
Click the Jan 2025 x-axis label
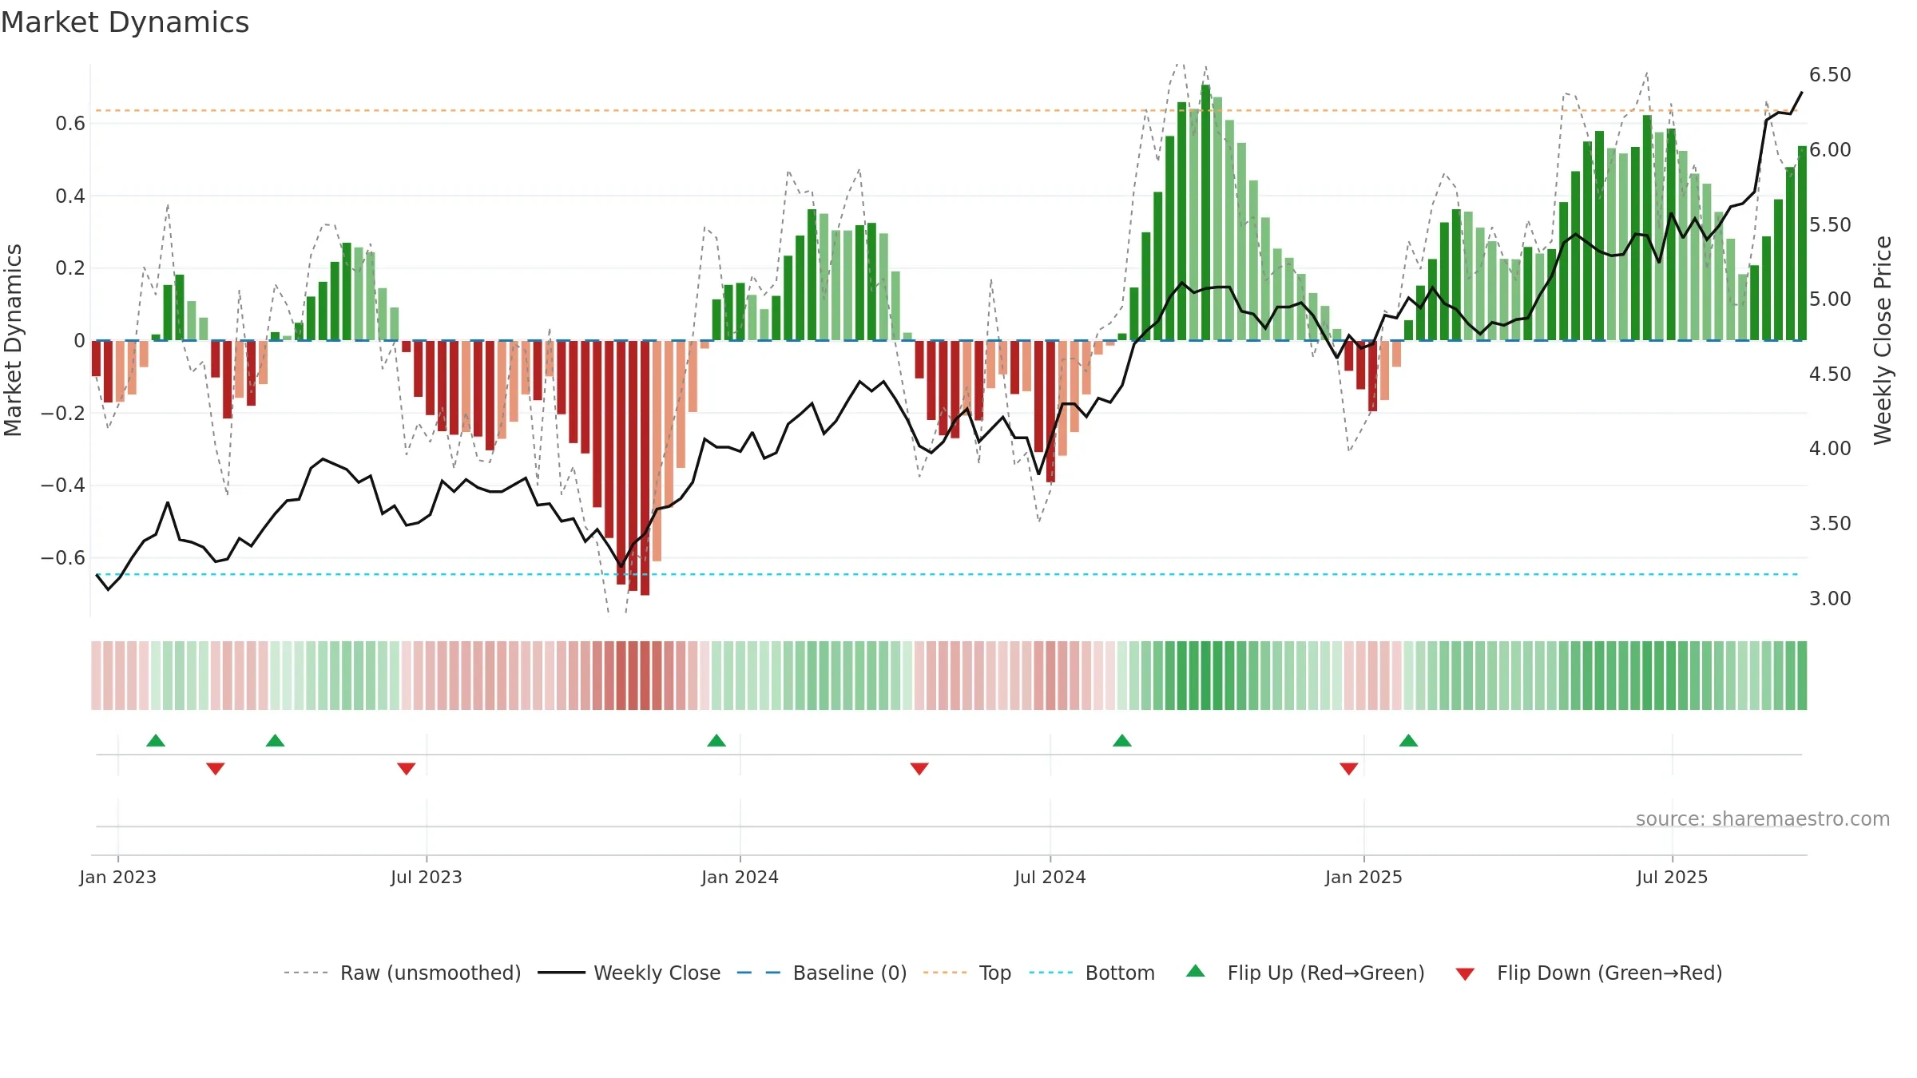pos(1364,877)
